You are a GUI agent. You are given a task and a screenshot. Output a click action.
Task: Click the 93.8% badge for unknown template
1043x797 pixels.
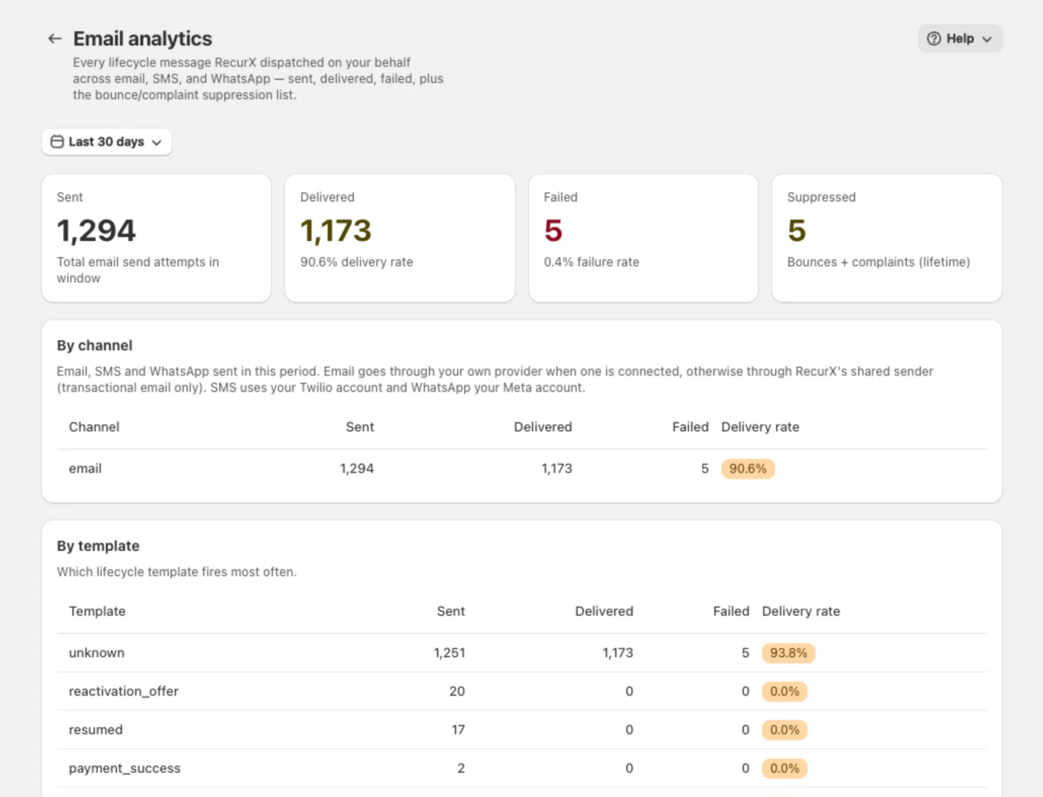point(788,653)
